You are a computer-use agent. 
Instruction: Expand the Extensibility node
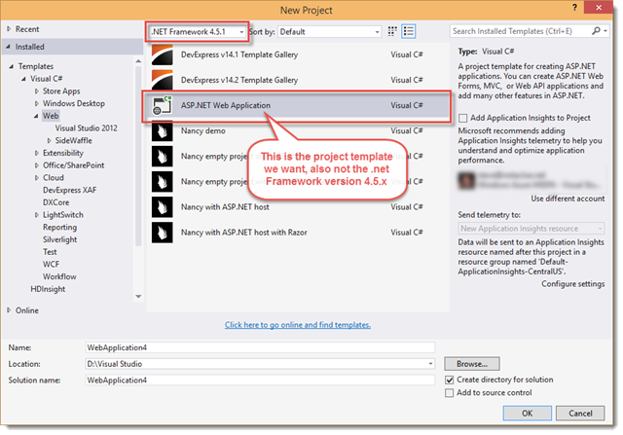coord(37,153)
